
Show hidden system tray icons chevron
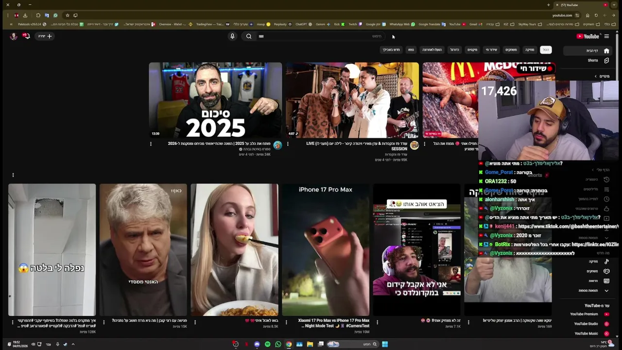(73, 344)
